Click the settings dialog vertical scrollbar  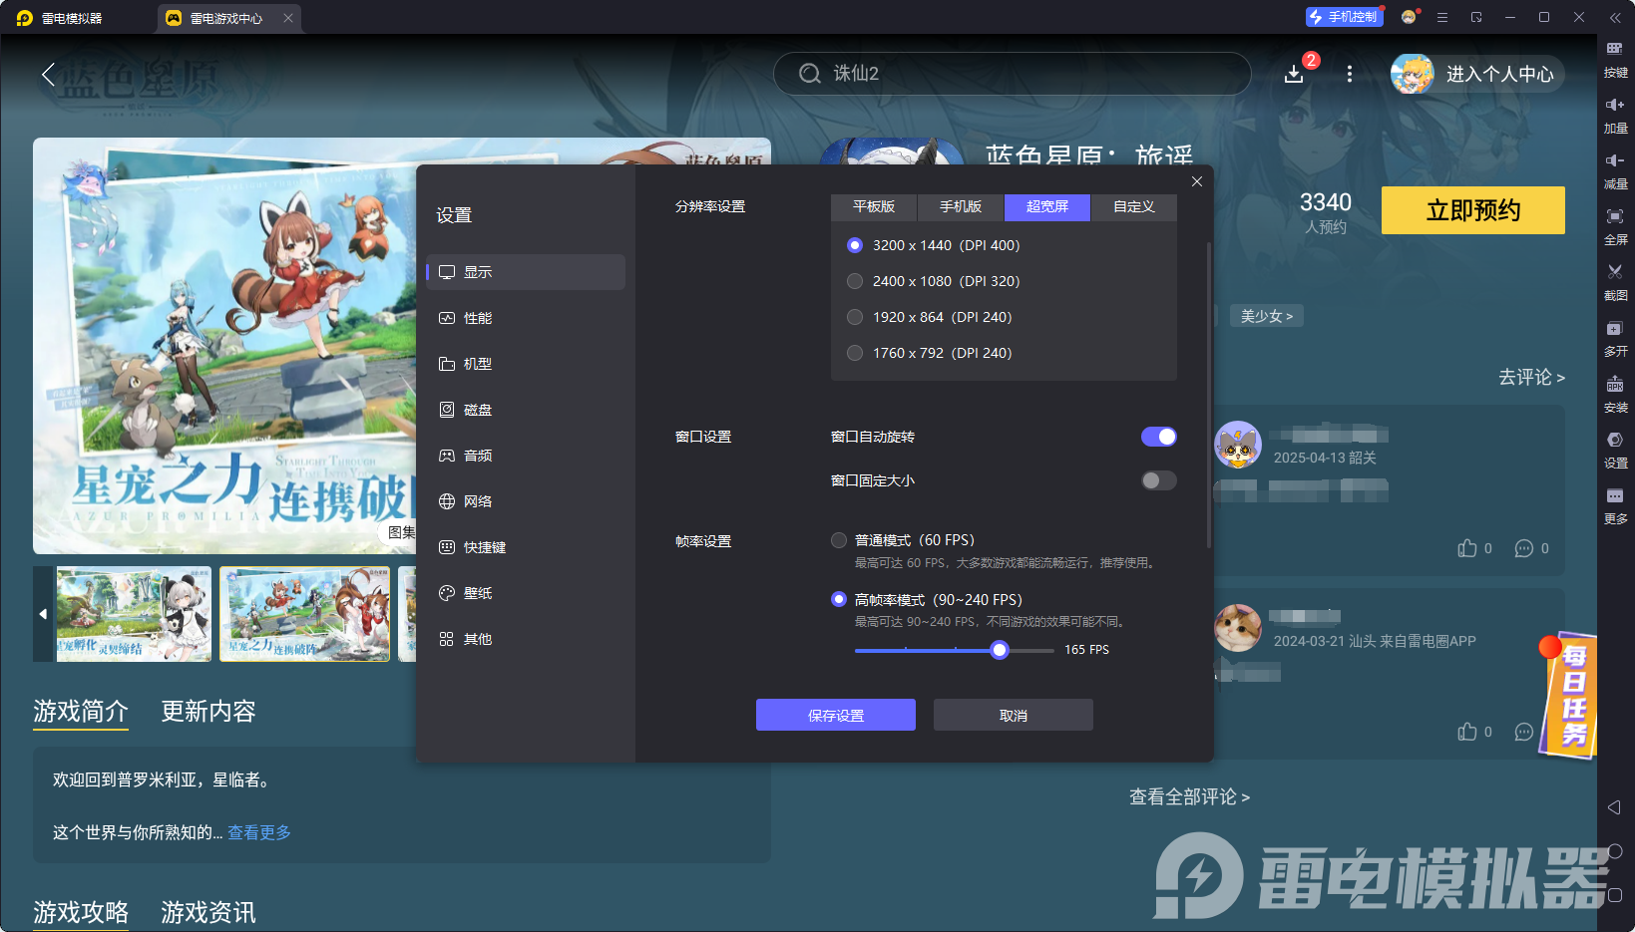1209,394
